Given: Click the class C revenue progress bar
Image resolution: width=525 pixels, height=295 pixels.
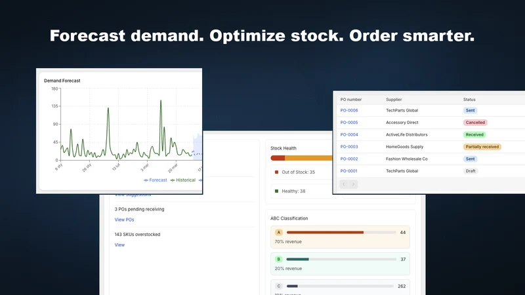Looking at the screenshot, I should 340,286.
